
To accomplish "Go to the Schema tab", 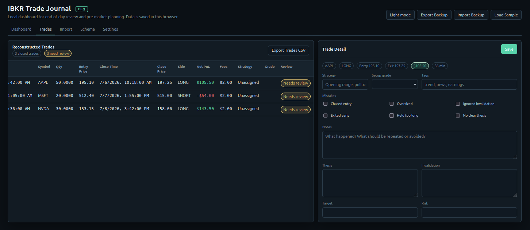I will click(88, 29).
